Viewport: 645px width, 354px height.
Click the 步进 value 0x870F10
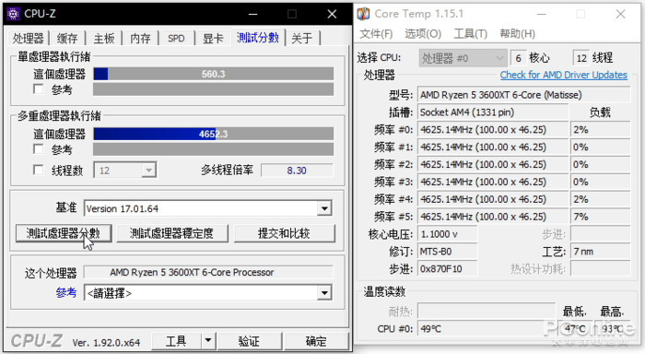click(x=447, y=269)
